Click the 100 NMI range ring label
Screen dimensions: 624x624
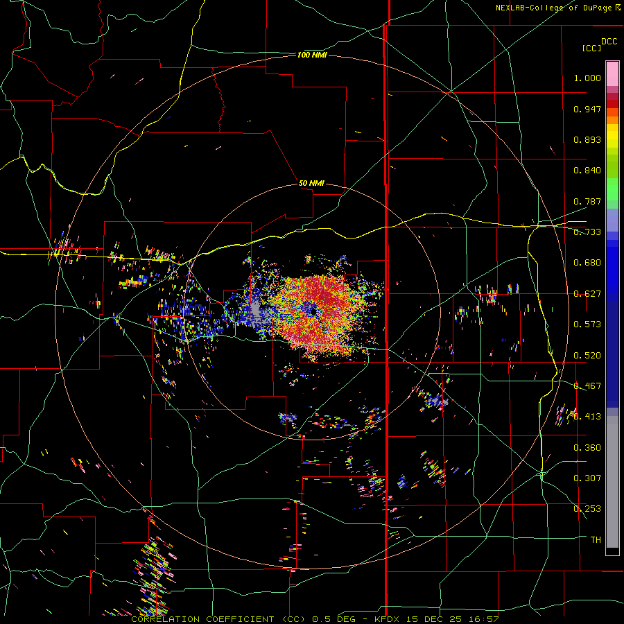pyautogui.click(x=312, y=55)
